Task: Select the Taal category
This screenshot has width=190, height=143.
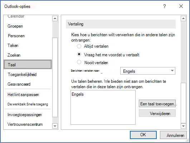Action: [28, 65]
